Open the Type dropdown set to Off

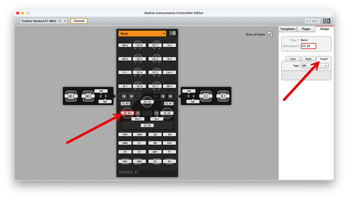click(314, 66)
